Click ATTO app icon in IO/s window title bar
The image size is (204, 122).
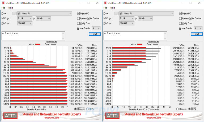[105, 3]
